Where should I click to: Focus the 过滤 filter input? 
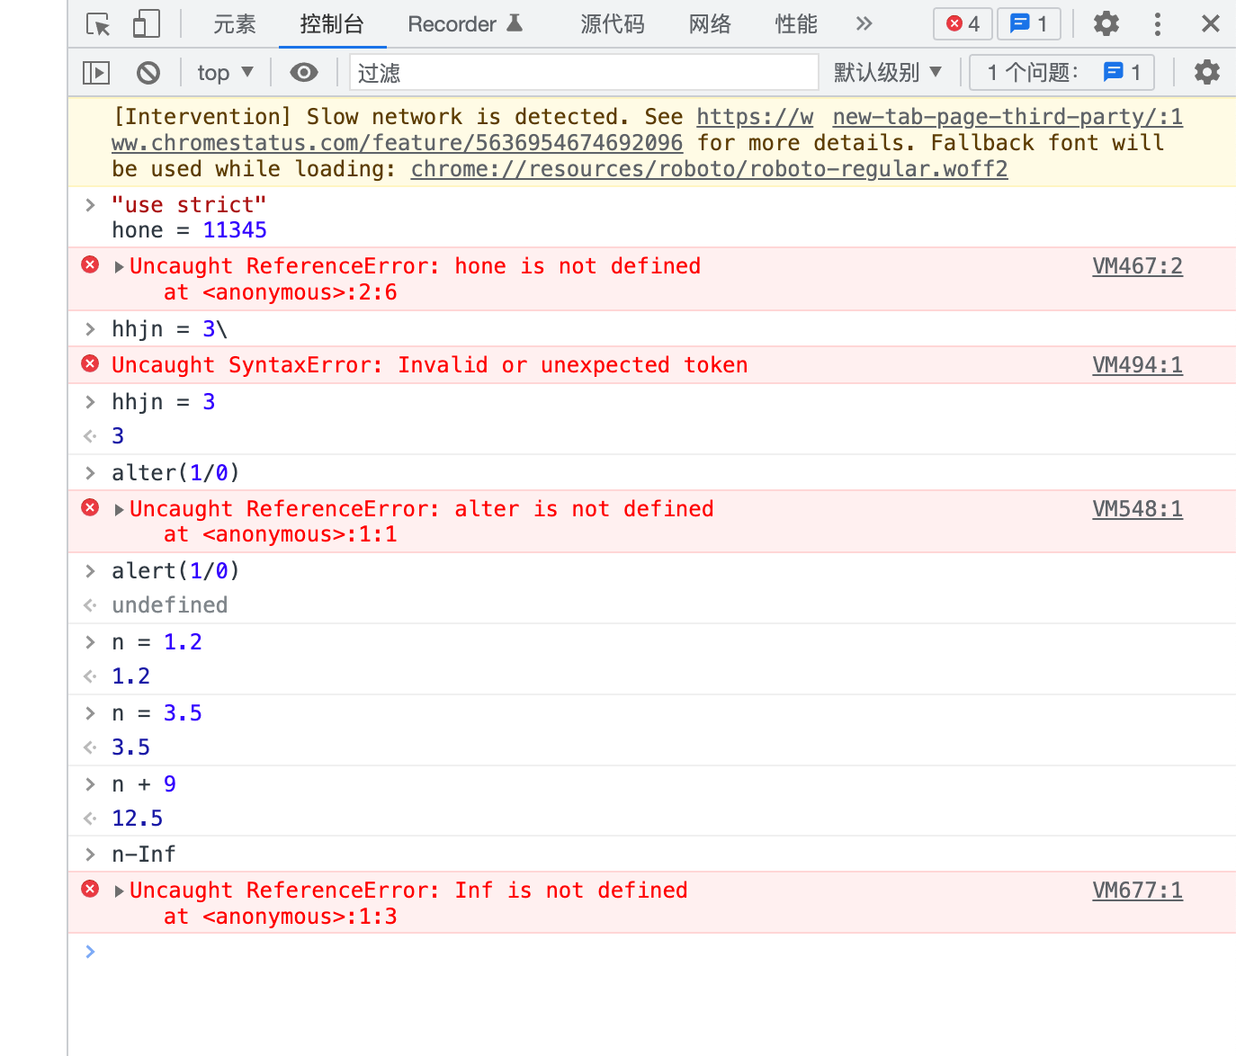(x=584, y=73)
